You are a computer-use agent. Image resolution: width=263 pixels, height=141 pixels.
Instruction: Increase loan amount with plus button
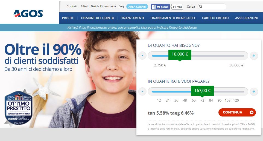point(254,56)
